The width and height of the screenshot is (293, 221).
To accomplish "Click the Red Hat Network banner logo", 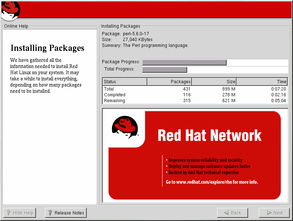I will (125, 127).
